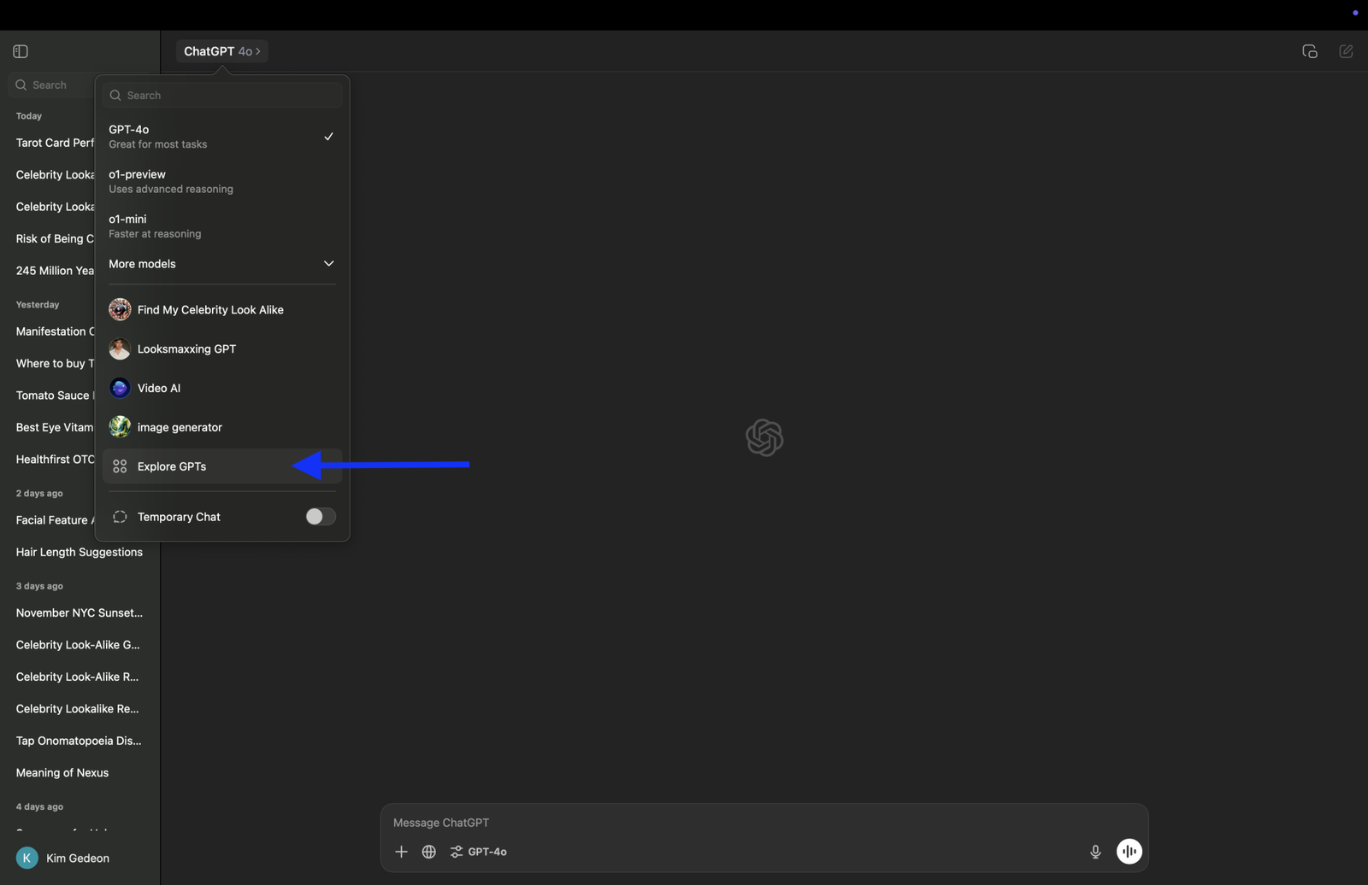Select the GPT-4o model option
Screen dimensions: 1368x885
(222, 137)
